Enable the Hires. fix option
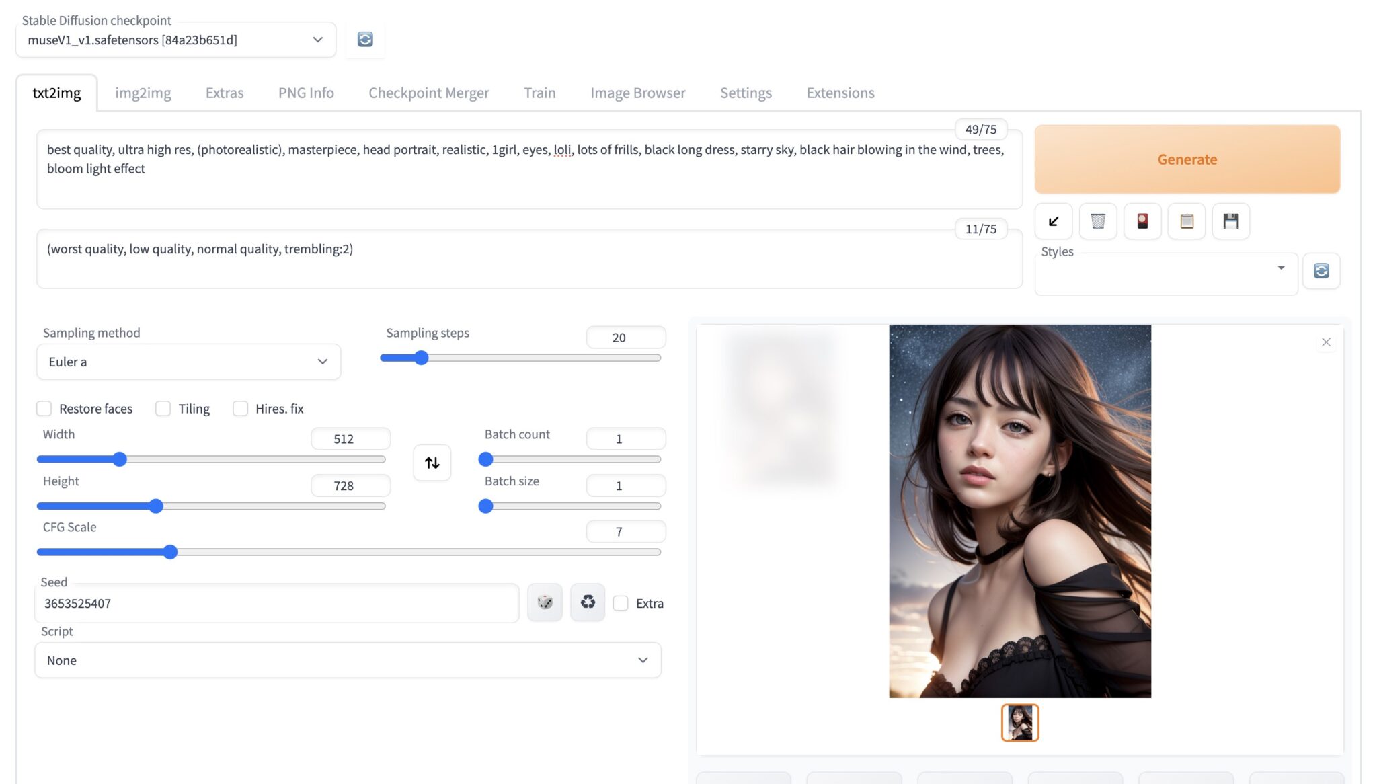The width and height of the screenshot is (1377, 784). [x=241, y=408]
